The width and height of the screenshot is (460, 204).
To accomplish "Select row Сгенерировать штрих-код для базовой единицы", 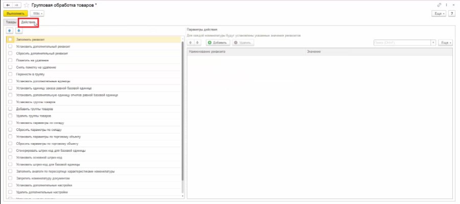I will 94,151.
